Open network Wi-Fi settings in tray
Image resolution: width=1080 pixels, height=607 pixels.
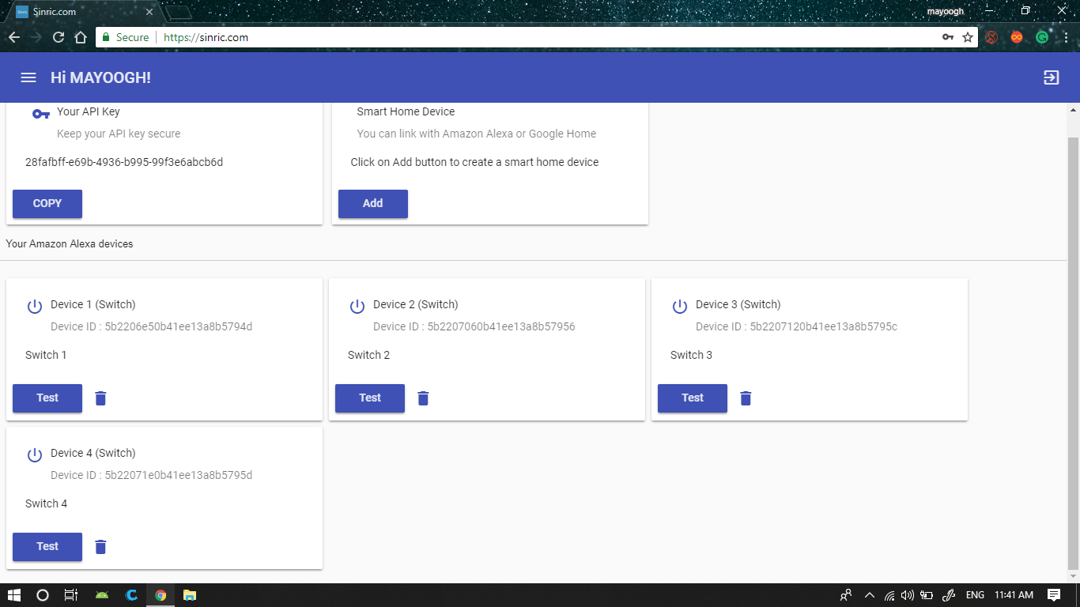point(889,595)
